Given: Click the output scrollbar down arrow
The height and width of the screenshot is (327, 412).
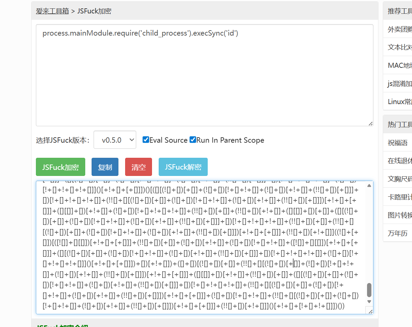Looking at the screenshot, I should (x=369, y=301).
